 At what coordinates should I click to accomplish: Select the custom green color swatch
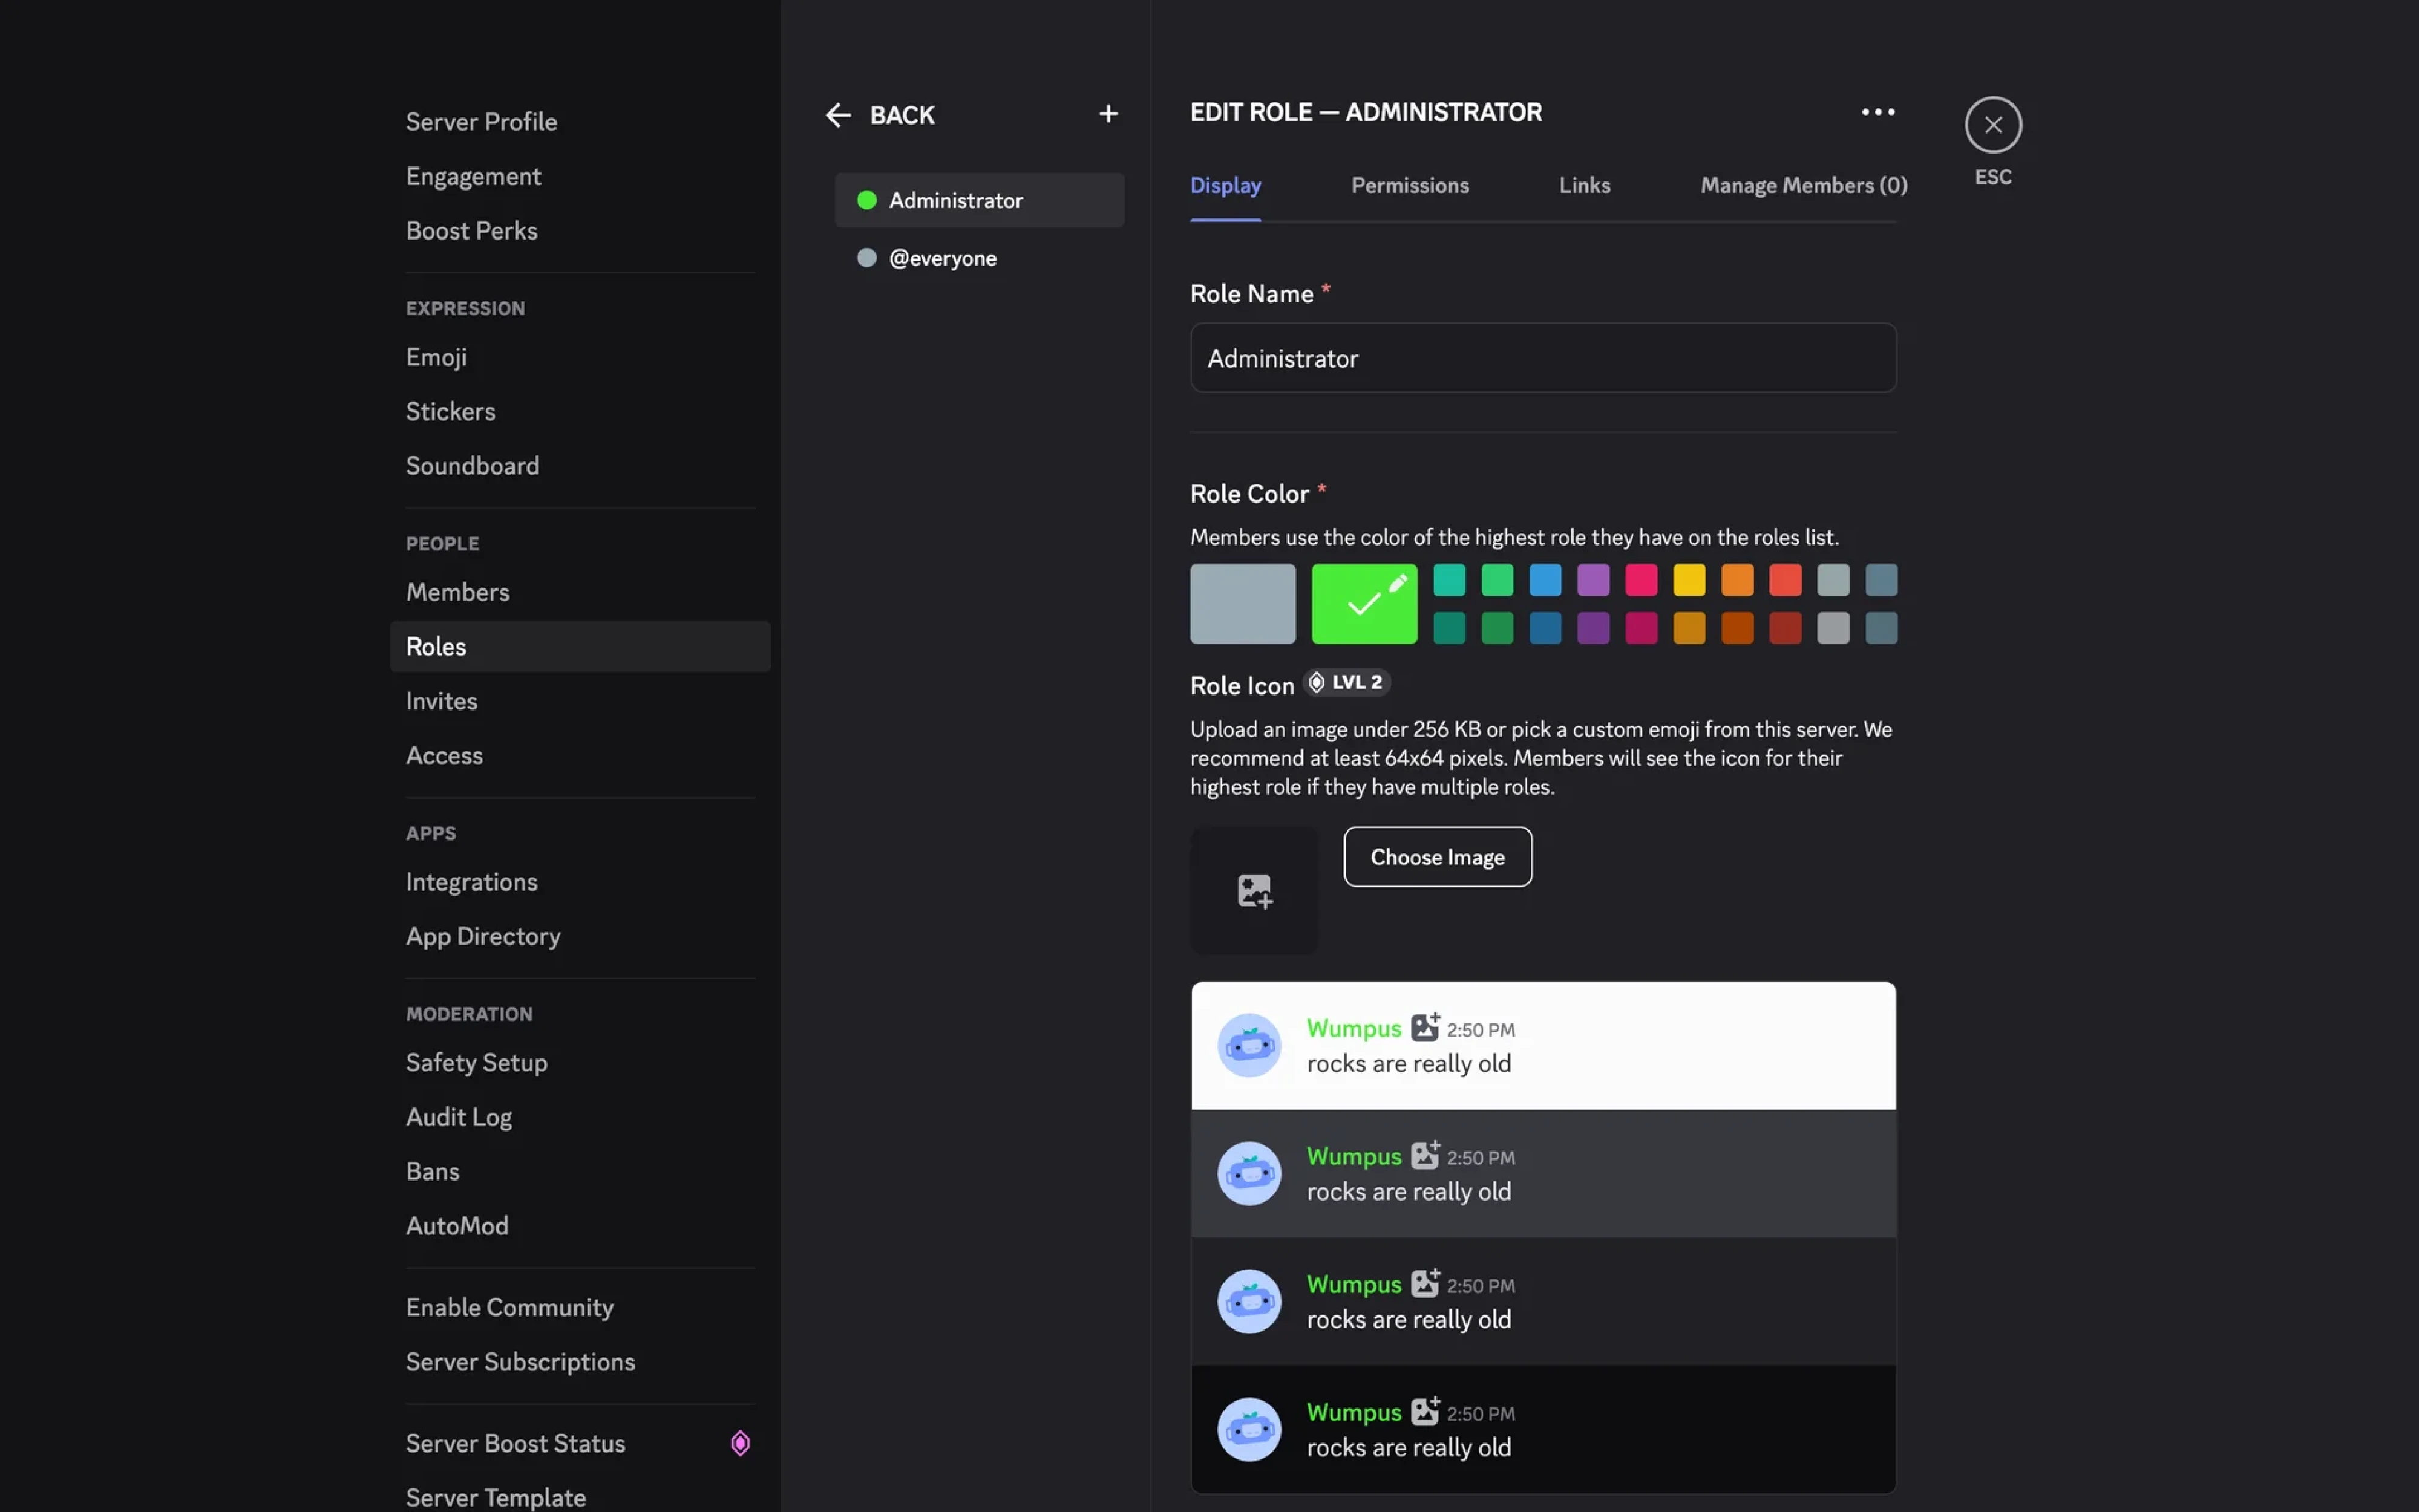[x=1364, y=604]
